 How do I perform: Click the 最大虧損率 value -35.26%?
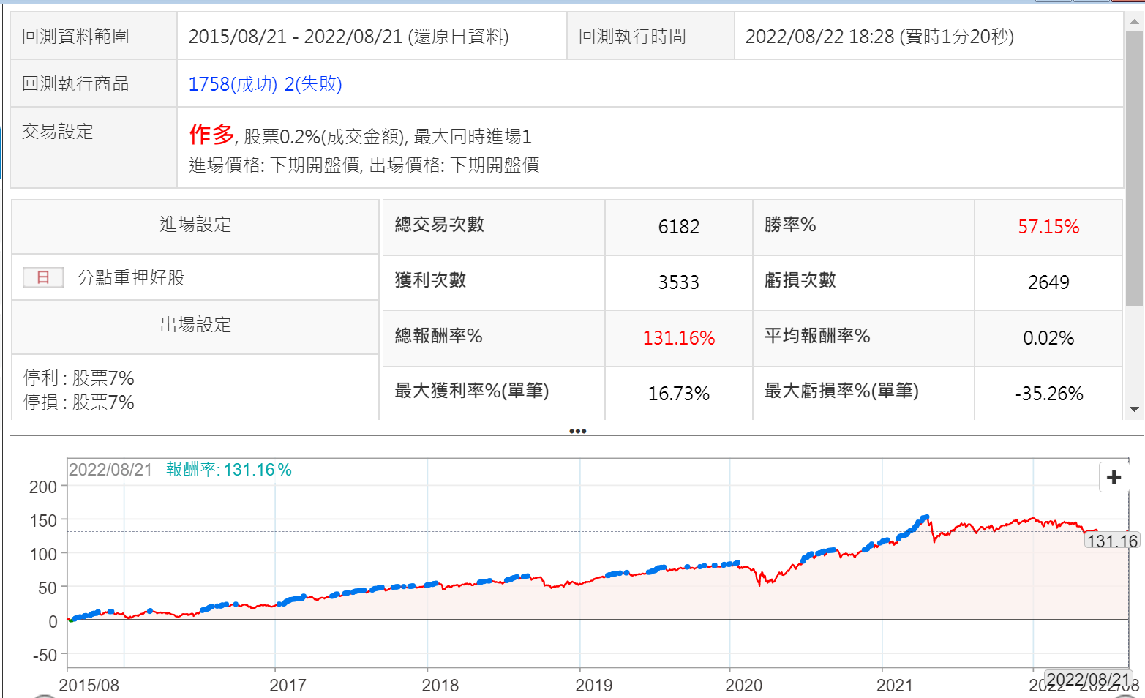[x=1048, y=394]
